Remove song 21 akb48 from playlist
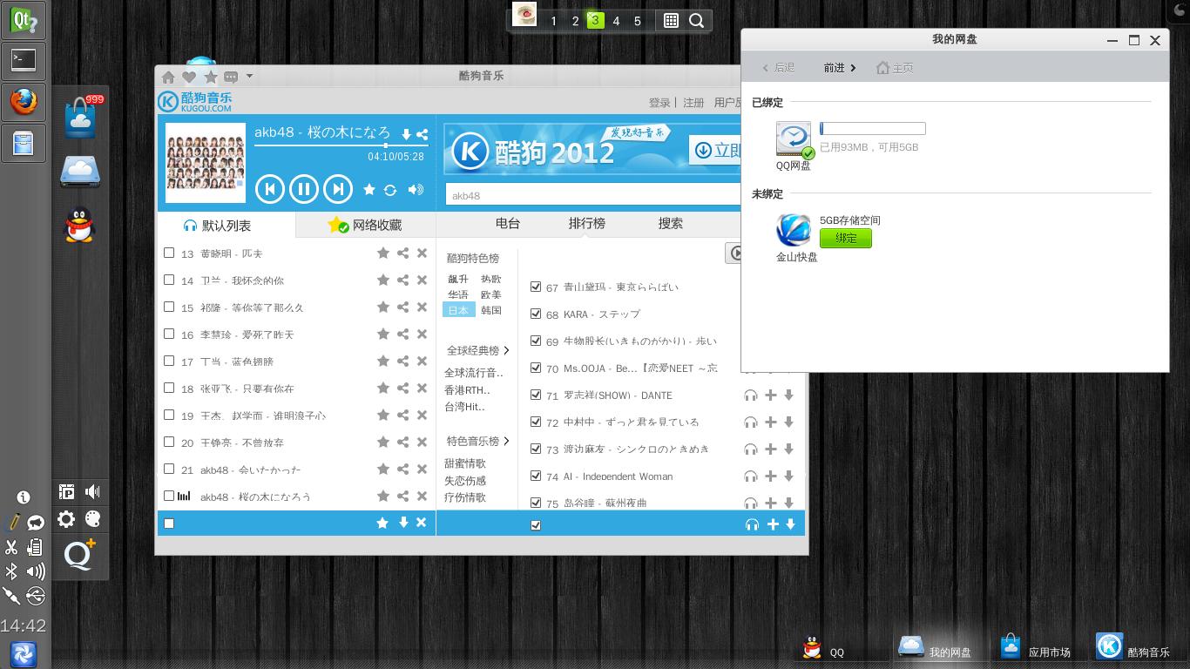Image resolution: width=1190 pixels, height=669 pixels. pyautogui.click(x=422, y=469)
